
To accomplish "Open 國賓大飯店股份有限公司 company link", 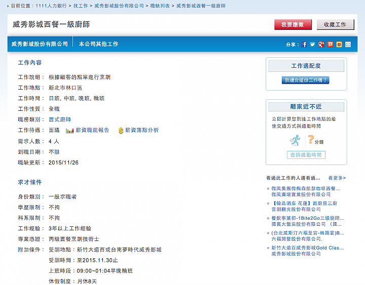I will [x=307, y=224].
